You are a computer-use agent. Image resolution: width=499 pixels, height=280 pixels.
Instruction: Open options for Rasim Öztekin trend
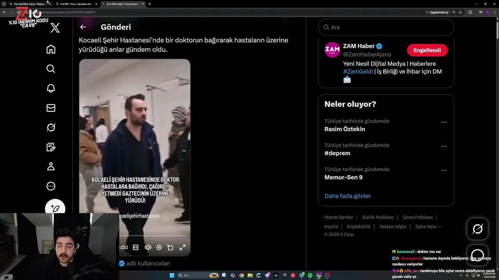[x=444, y=122]
